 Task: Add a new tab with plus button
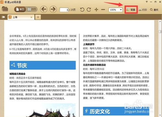tap(38, 17)
